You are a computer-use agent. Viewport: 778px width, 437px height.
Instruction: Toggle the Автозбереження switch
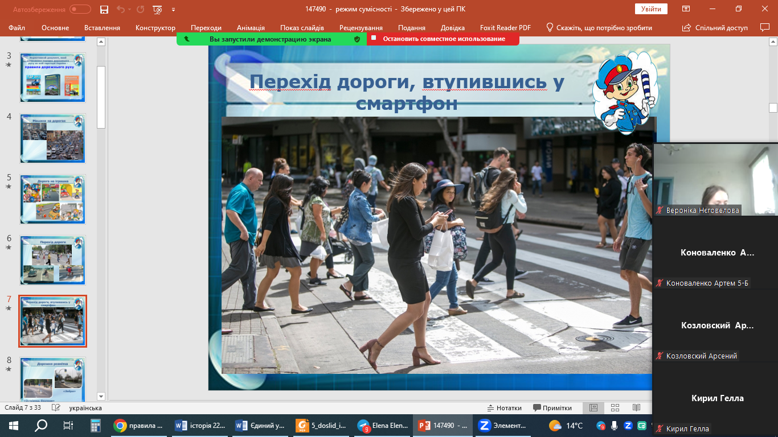(x=80, y=9)
